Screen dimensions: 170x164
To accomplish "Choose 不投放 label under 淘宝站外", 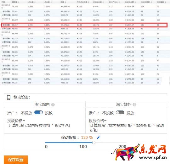I will [108, 113].
